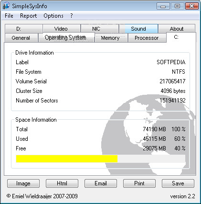Click the version 2.2 text
Screen dimensions: 201x204
click(x=182, y=196)
